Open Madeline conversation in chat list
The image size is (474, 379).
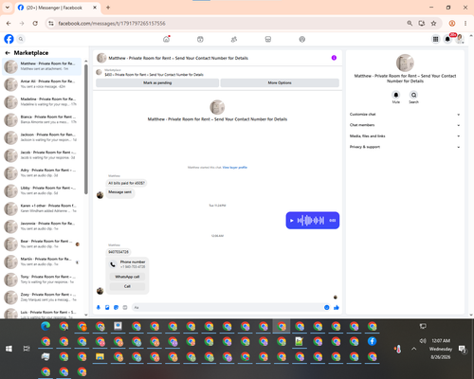(x=42, y=101)
